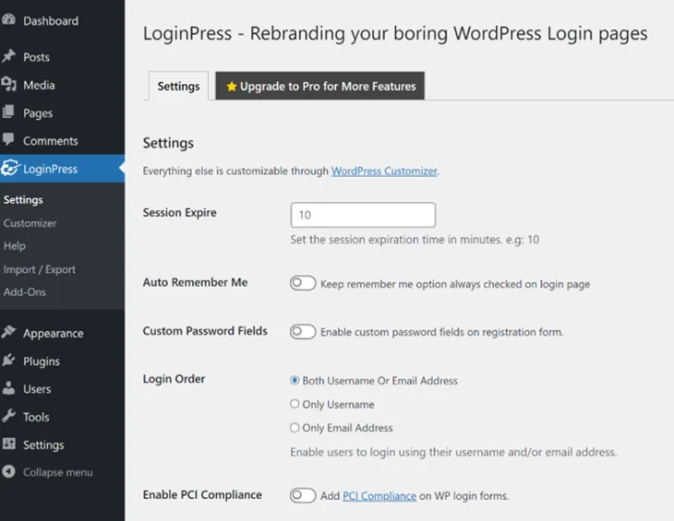Click the Custom Password Fields label
This screenshot has width=674, height=521.
pyautogui.click(x=205, y=331)
